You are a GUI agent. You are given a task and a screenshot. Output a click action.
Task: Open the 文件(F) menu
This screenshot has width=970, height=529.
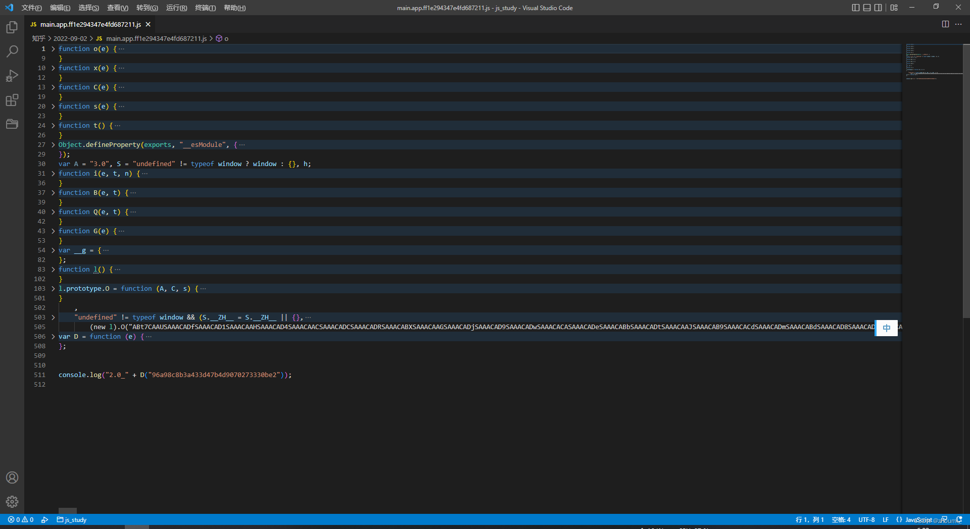[32, 8]
